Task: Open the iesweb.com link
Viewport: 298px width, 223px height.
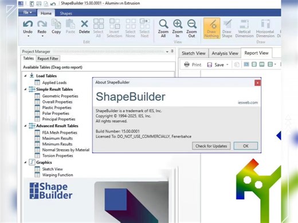Action: coord(248,102)
